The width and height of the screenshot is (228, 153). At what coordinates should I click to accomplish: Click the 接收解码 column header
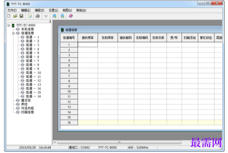click(x=126, y=38)
